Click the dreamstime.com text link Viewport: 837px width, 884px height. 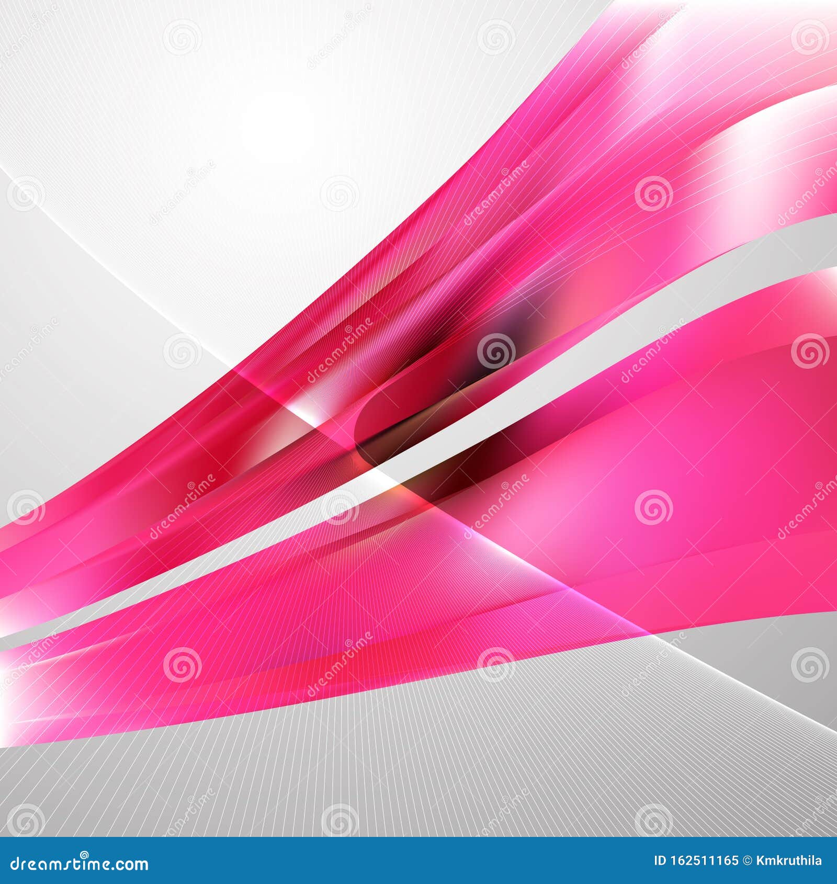78,866
